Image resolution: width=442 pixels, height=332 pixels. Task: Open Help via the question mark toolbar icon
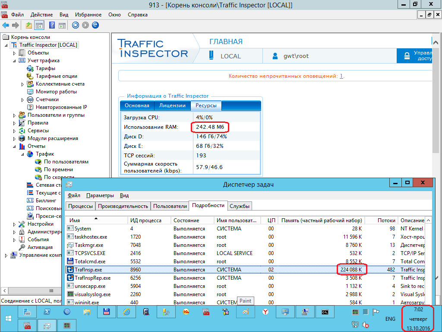click(x=52, y=26)
